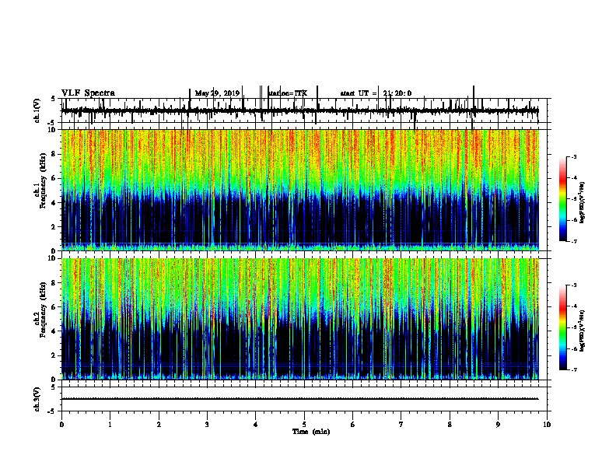
Task: Click the ch.2 spectrogram panel
Action: pyautogui.click(x=300, y=319)
